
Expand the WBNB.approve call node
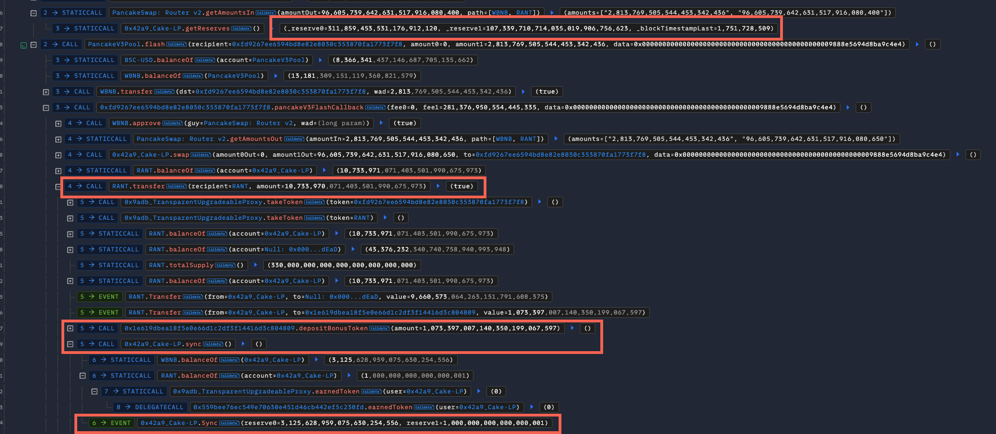[x=58, y=123]
